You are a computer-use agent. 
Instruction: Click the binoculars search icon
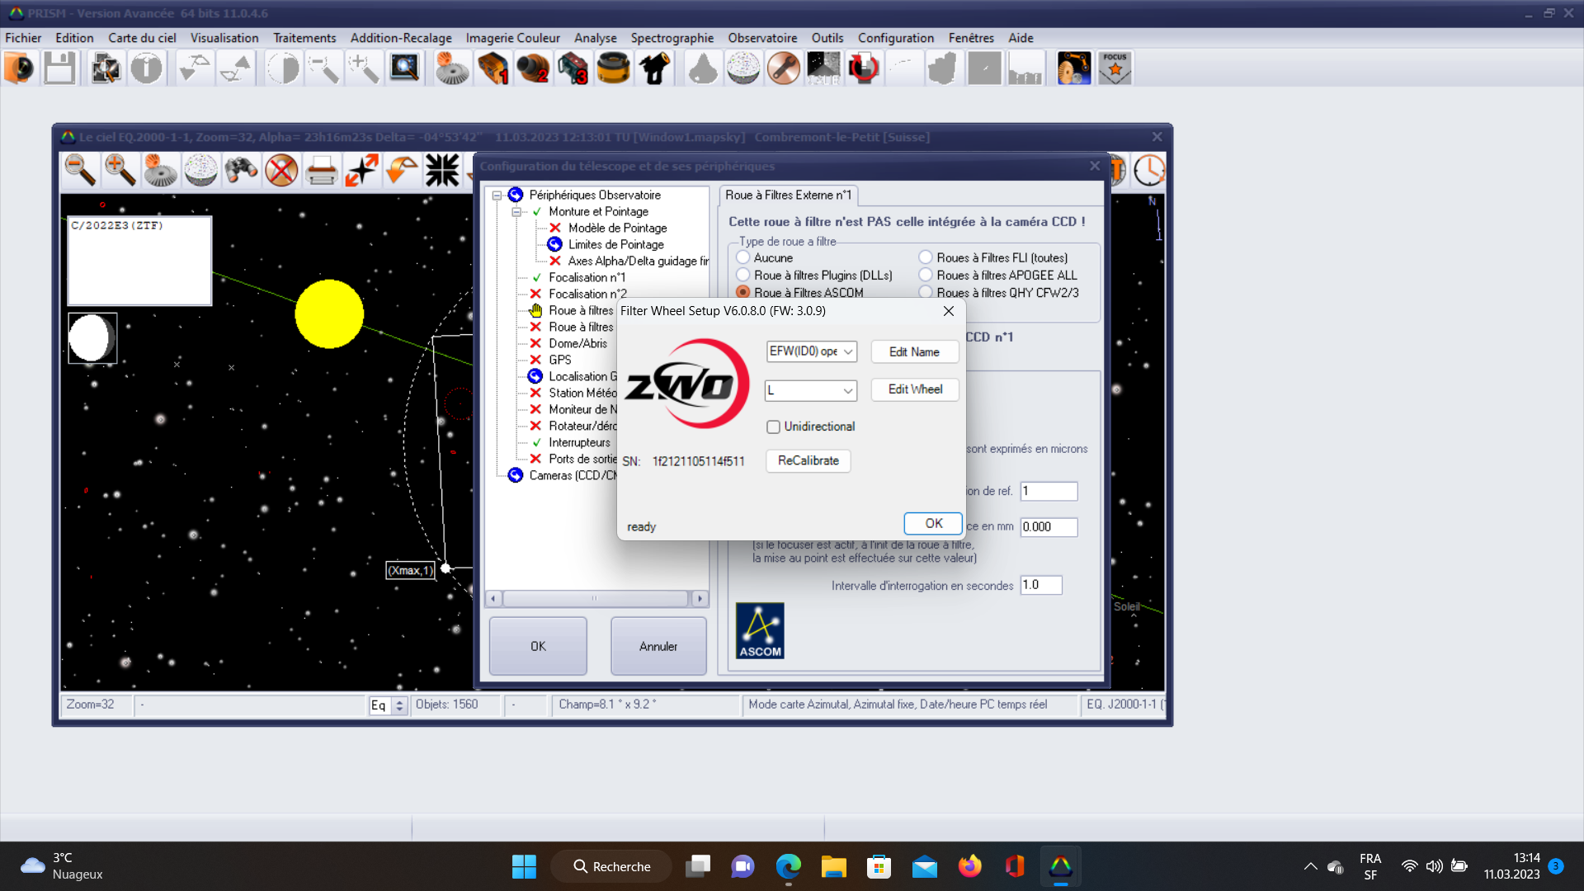click(241, 171)
